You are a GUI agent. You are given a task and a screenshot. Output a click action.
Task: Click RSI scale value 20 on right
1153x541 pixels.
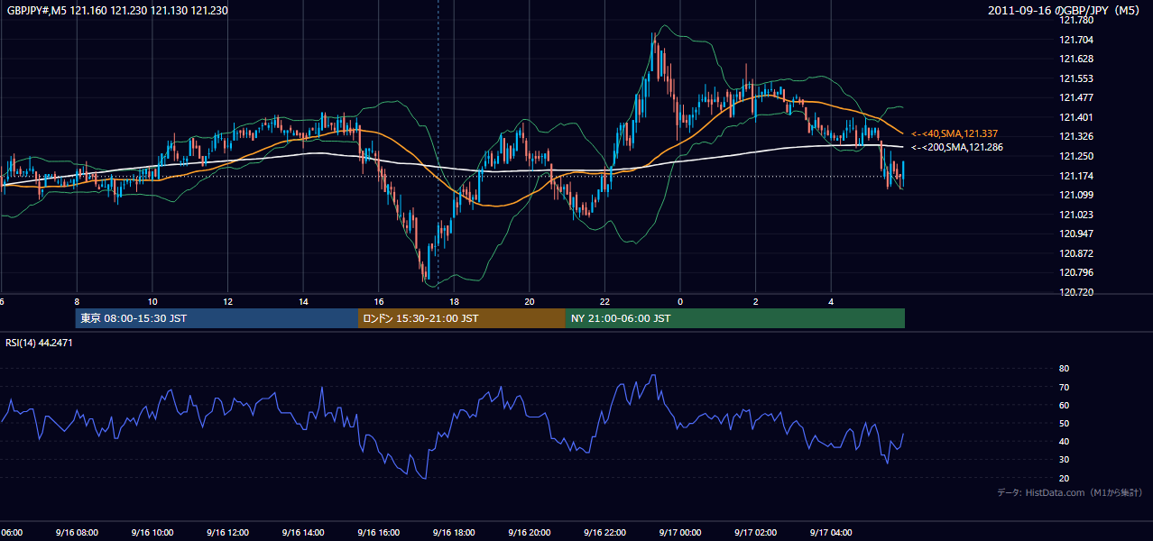(x=1064, y=478)
